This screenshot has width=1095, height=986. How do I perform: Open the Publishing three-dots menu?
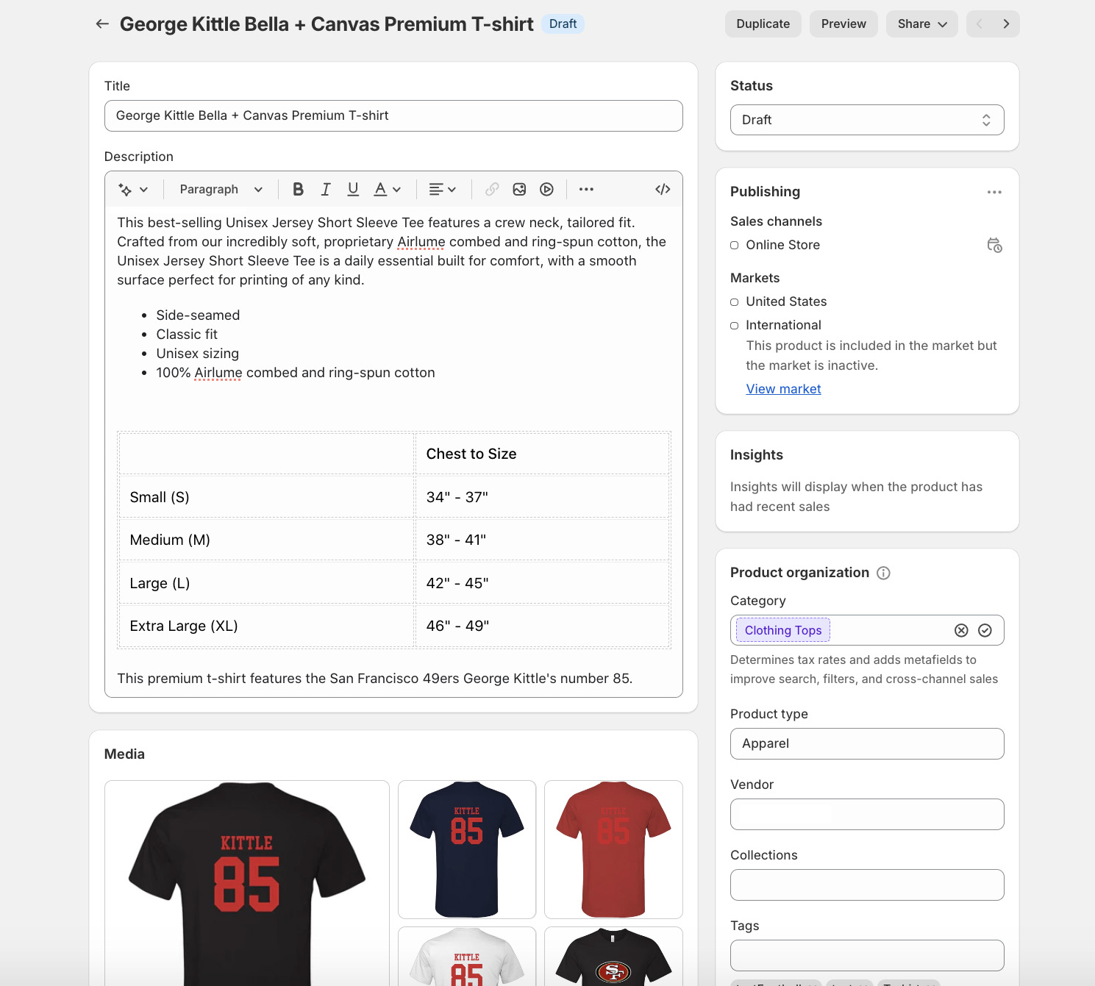pos(994,192)
